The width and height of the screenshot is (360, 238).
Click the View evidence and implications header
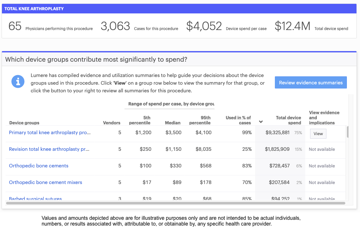click(324, 118)
